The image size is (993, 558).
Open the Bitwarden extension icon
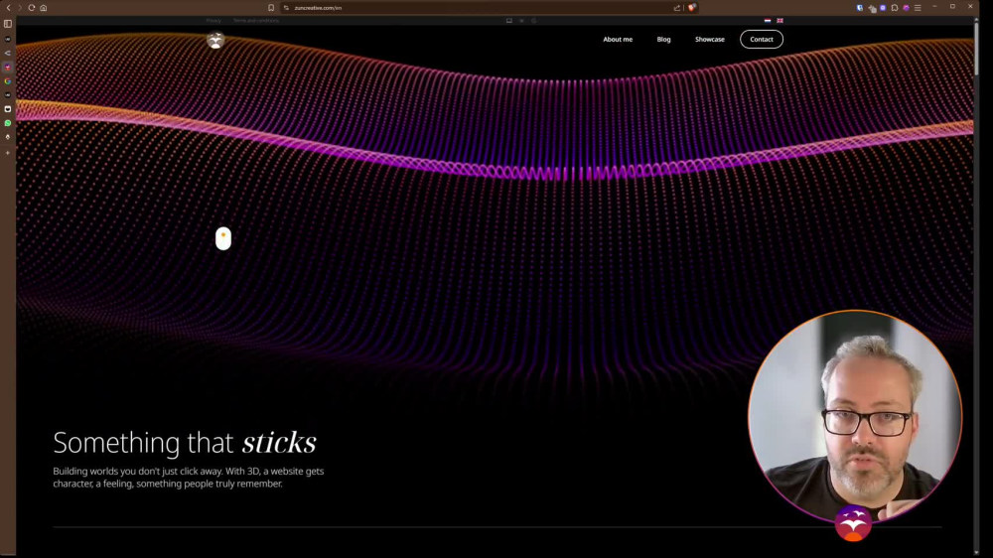pos(859,8)
